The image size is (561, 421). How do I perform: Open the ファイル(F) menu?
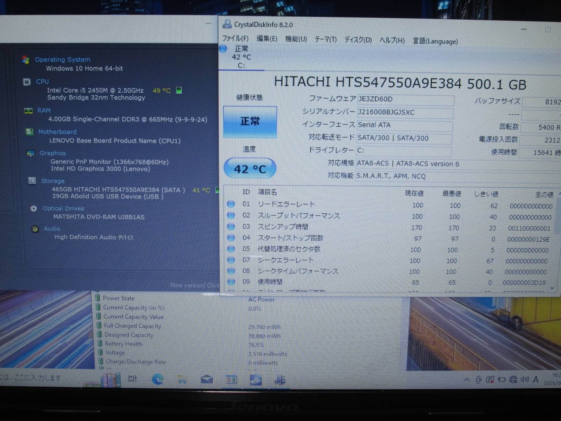tap(235, 38)
